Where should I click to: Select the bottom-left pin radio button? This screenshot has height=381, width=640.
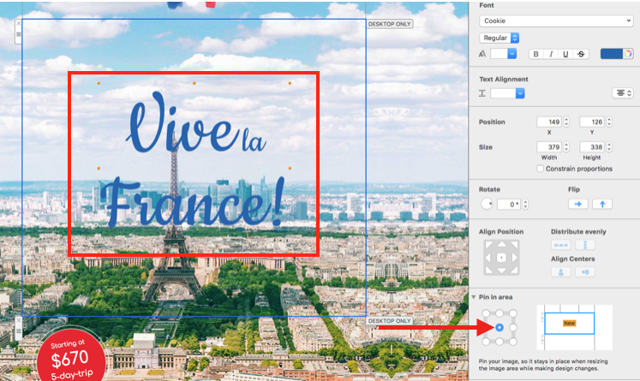point(486,342)
